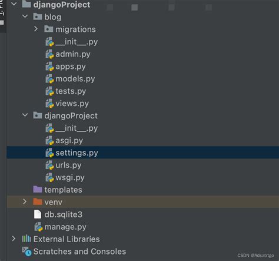Expand External Libraries node arrow
The height and width of the screenshot is (261, 279).
(x=14, y=239)
